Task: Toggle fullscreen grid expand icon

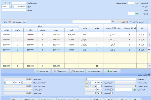Action: click(x=5, y=22)
